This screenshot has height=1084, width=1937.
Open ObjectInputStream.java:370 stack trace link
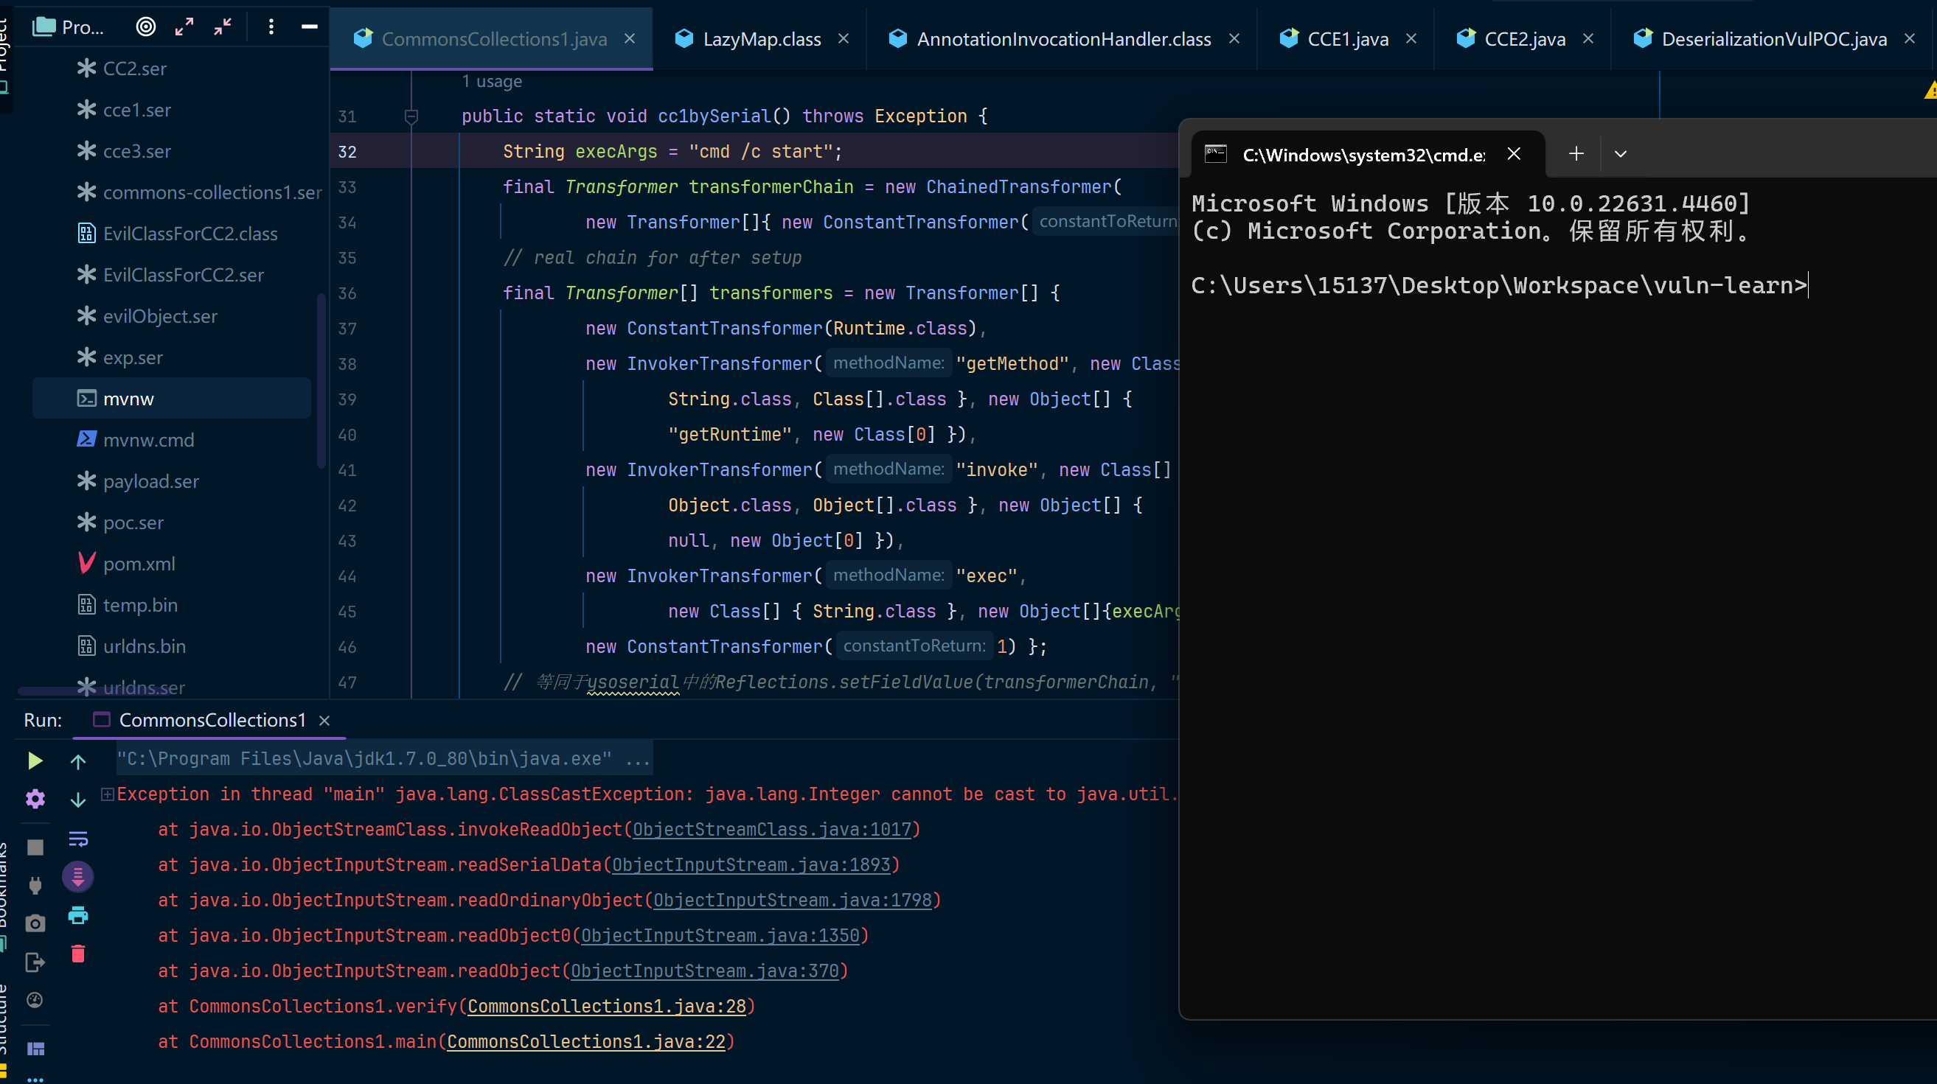(705, 971)
